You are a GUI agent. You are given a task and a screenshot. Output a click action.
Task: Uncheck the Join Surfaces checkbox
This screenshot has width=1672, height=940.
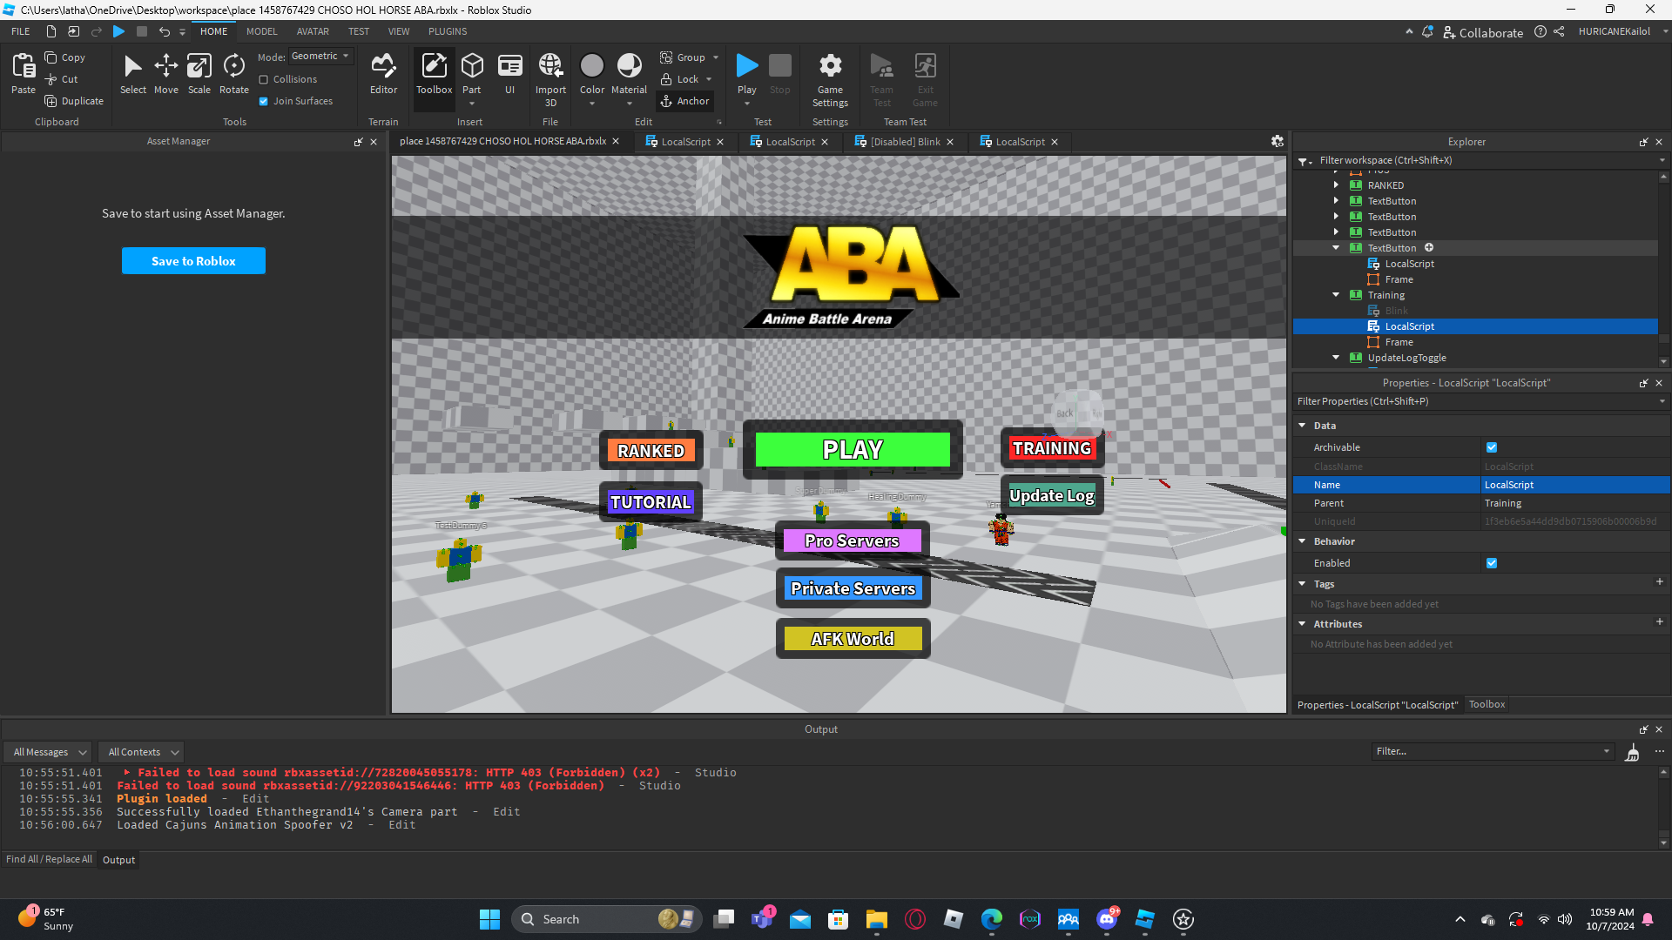pos(264,101)
